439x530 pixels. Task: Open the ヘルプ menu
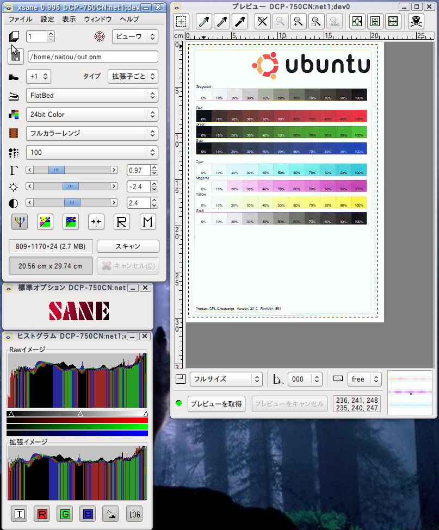click(129, 19)
